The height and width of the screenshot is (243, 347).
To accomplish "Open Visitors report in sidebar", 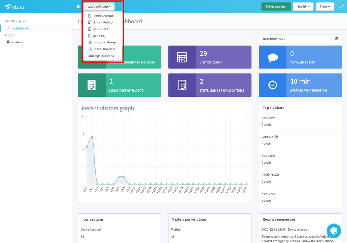I will coord(17,42).
